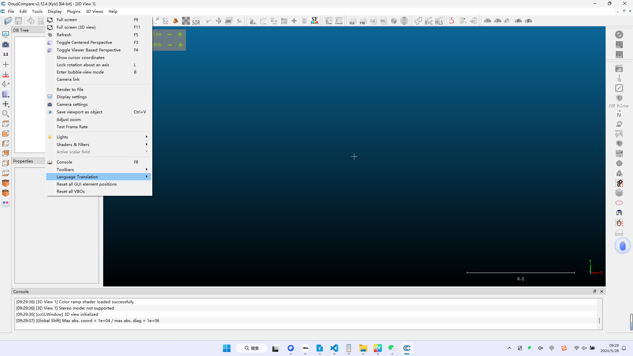Click the camera icon in left sidebar
The width and height of the screenshot is (633, 356).
6,44
